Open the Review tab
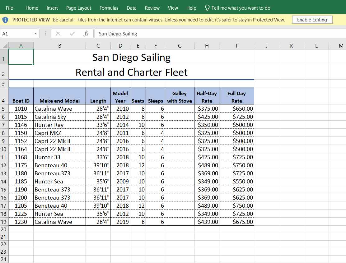 [x=152, y=8]
